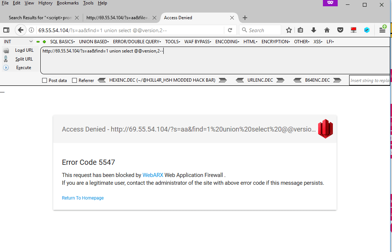Expand the OTHER dropdown
This screenshot has height=252, width=392.
(302, 42)
